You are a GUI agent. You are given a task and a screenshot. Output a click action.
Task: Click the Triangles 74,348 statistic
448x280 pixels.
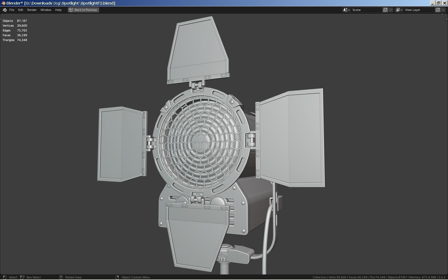(x=15, y=40)
